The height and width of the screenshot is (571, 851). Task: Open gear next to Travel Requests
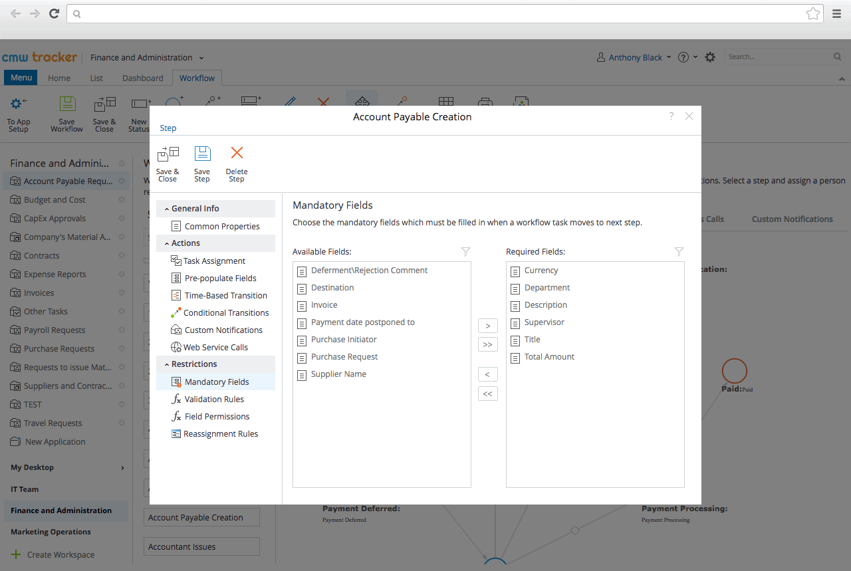coord(122,423)
